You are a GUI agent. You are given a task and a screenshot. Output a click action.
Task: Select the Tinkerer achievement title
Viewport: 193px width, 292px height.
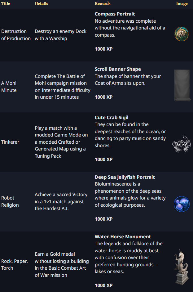[10, 142]
